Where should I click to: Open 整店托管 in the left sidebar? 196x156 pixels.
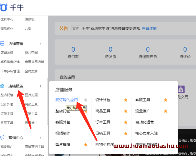(7, 95)
